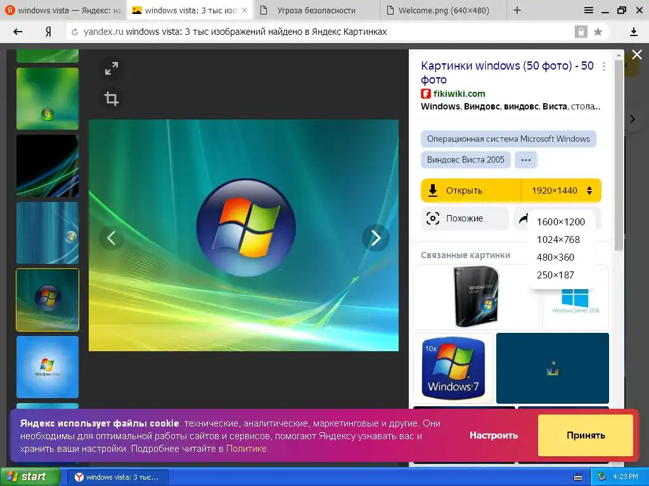Open Yandex home via the Я logo
The height and width of the screenshot is (486, 649).
(x=48, y=32)
